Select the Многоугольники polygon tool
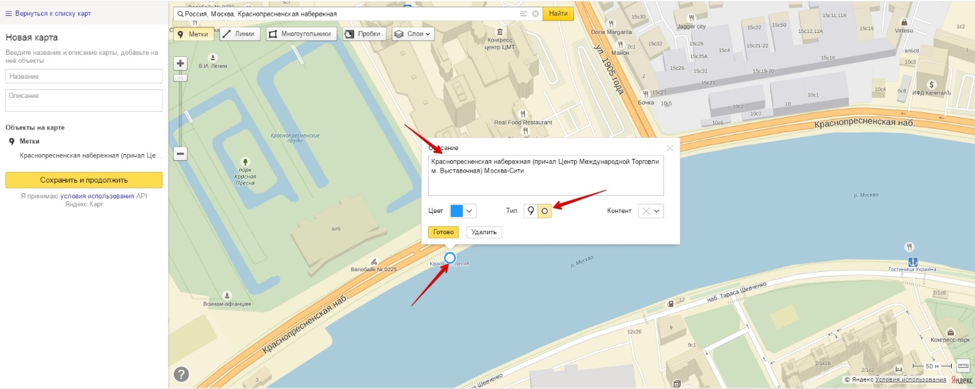The width and height of the screenshot is (975, 389). pos(302,34)
